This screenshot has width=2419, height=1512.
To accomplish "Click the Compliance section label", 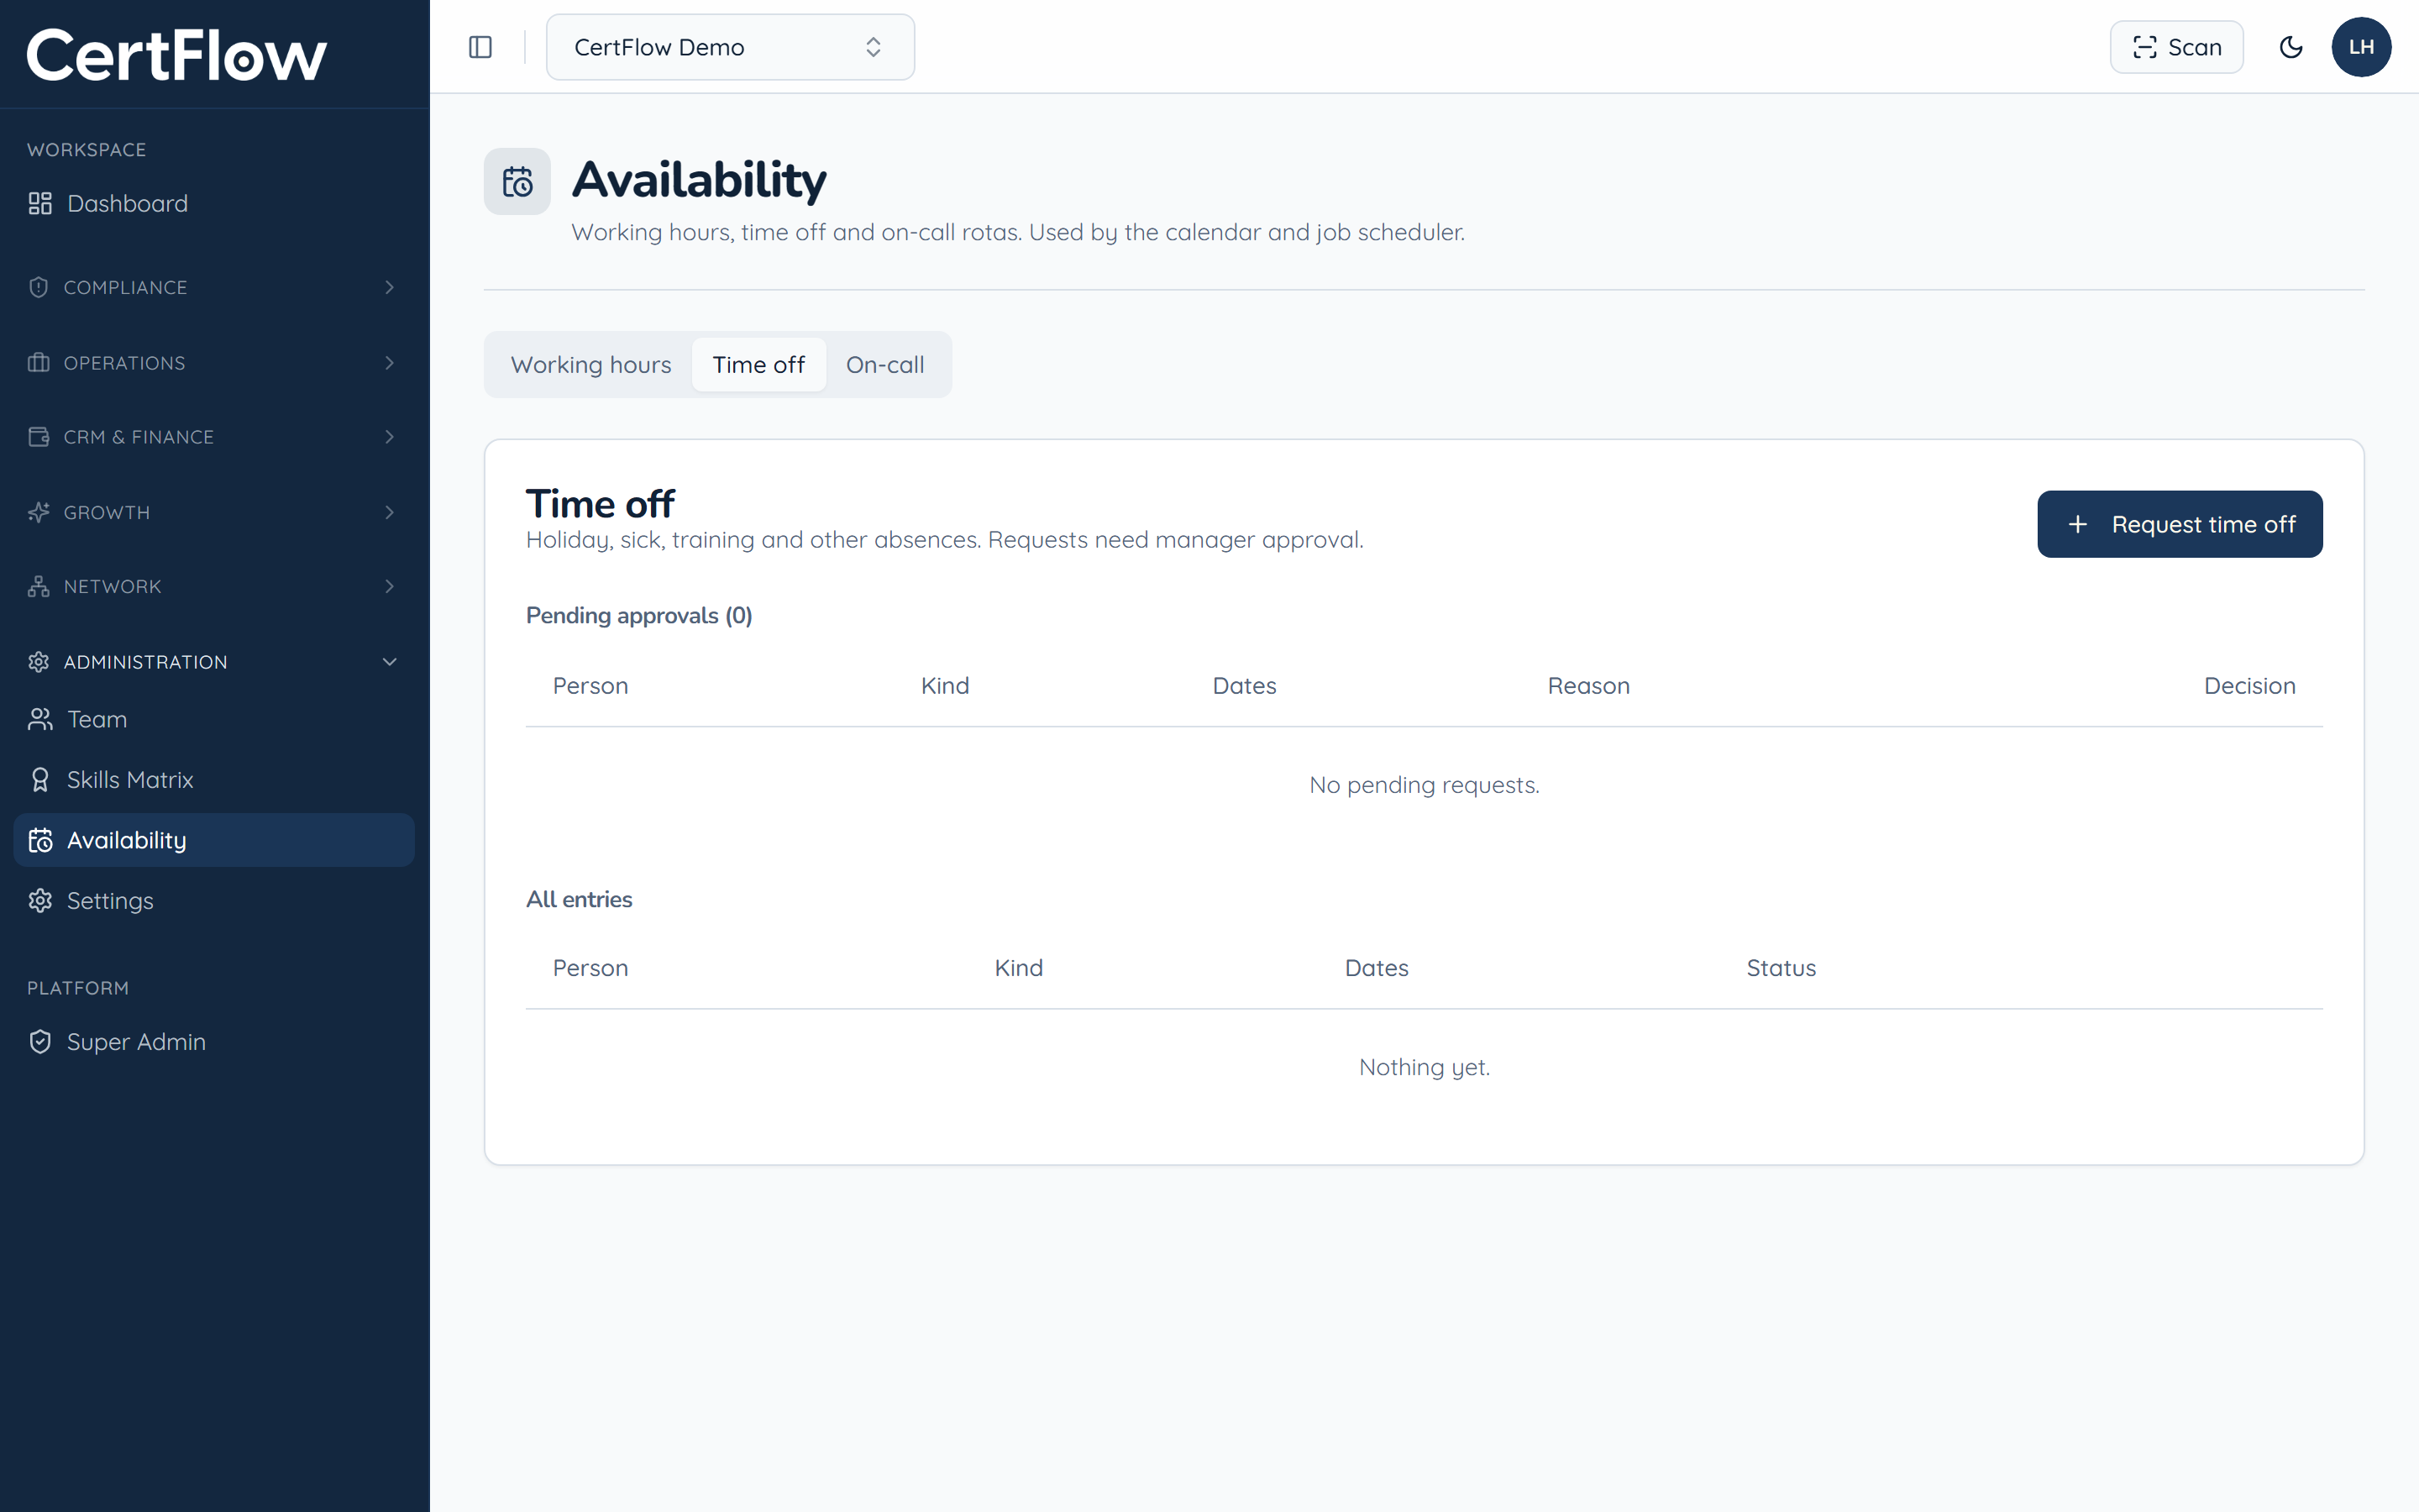I will coord(125,287).
